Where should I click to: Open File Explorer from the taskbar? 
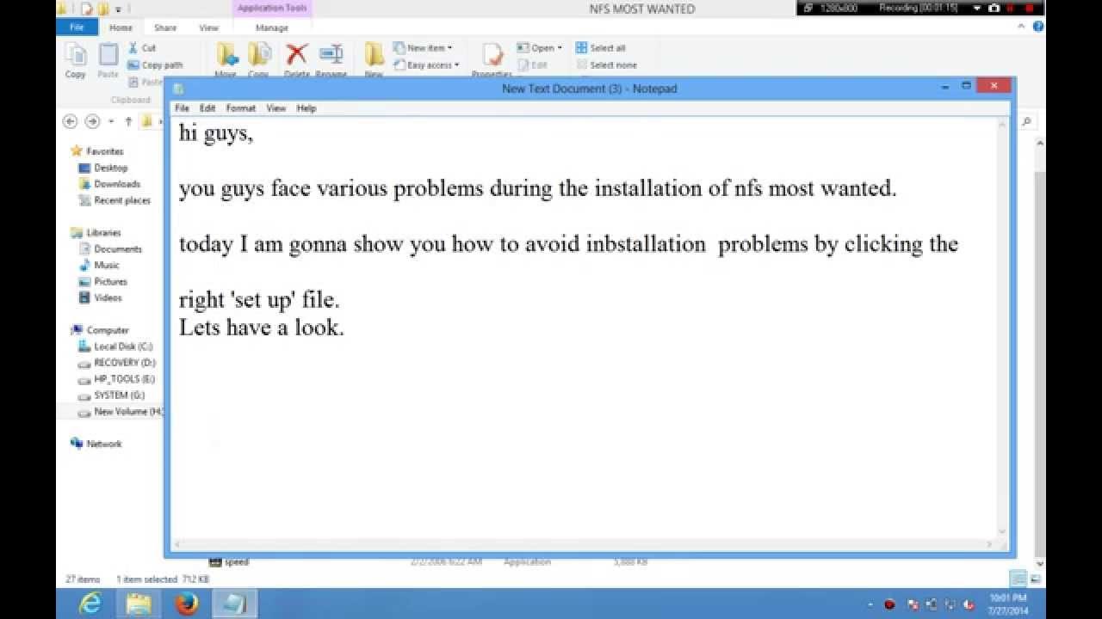(139, 604)
